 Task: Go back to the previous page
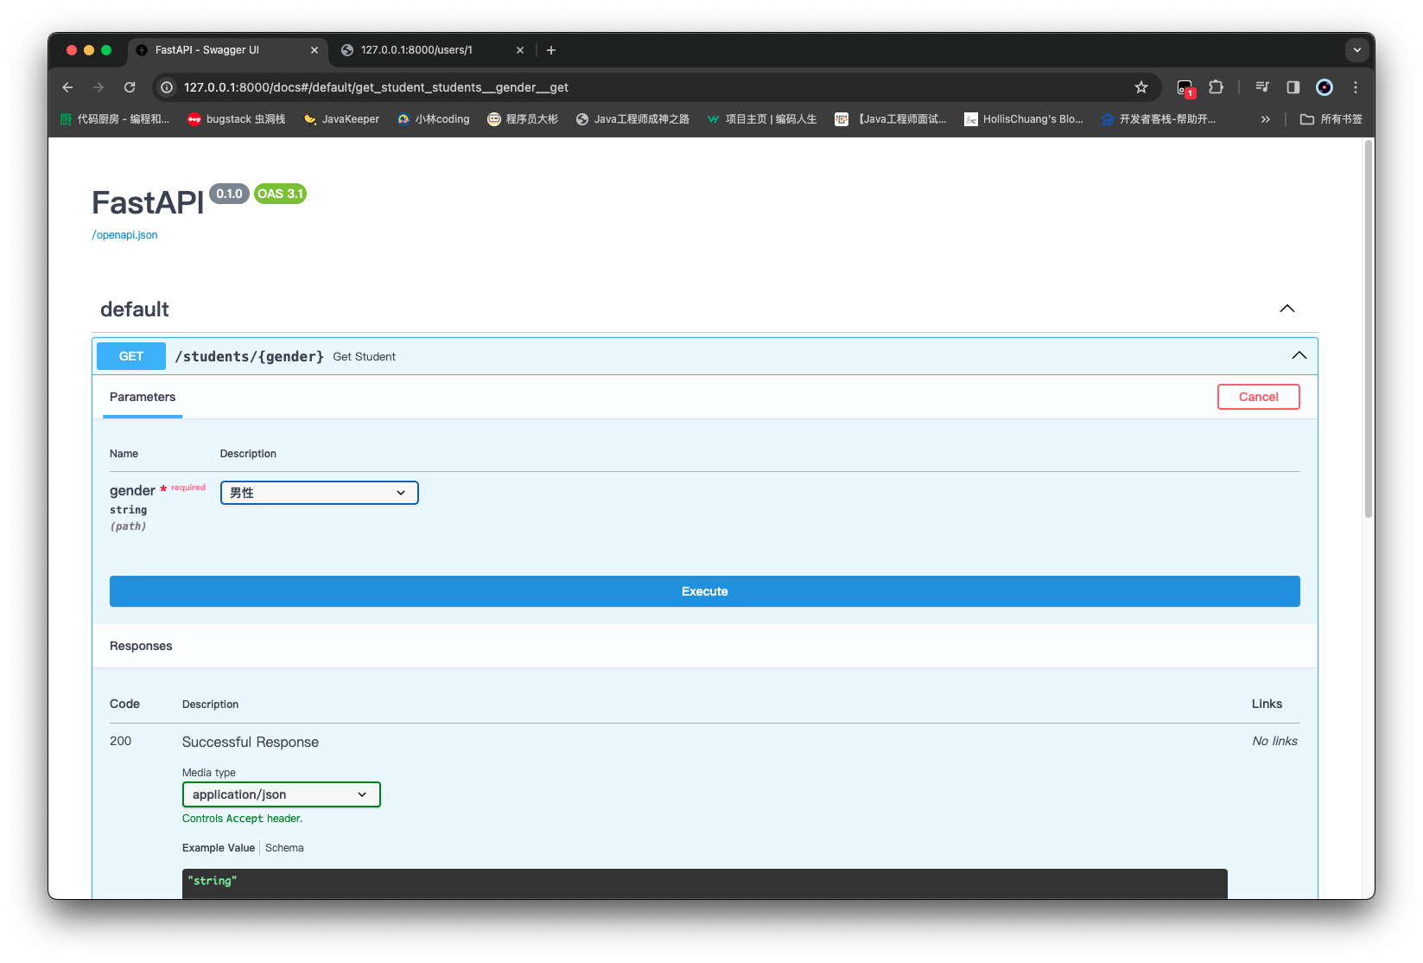pyautogui.click(x=67, y=87)
